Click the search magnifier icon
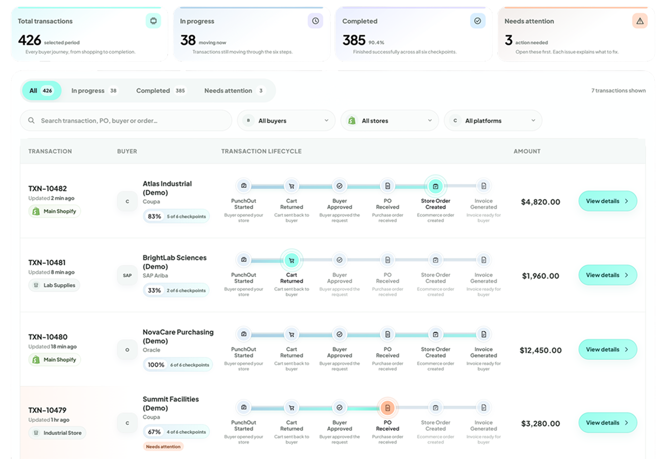The width and height of the screenshot is (664, 459). click(x=31, y=120)
